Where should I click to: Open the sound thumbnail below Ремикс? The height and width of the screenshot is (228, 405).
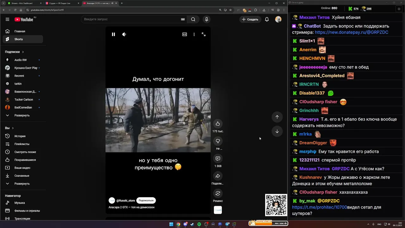(x=218, y=210)
